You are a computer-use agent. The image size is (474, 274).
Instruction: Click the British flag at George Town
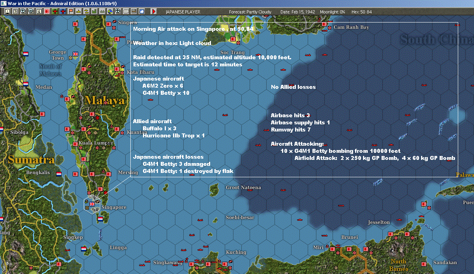(75, 54)
